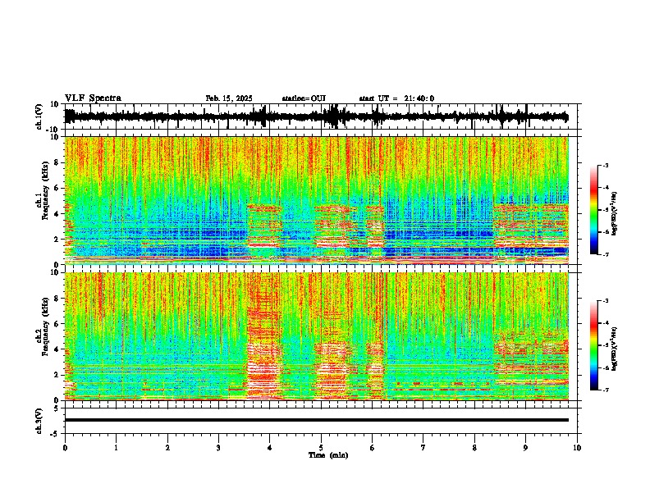650x502 pixels.
Task: Select the date label "Feb. 15, 2025"
Action: [x=229, y=98]
